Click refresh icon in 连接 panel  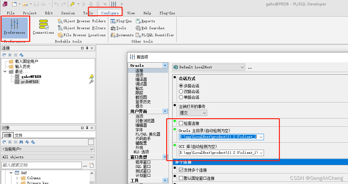pyautogui.click(x=4, y=55)
